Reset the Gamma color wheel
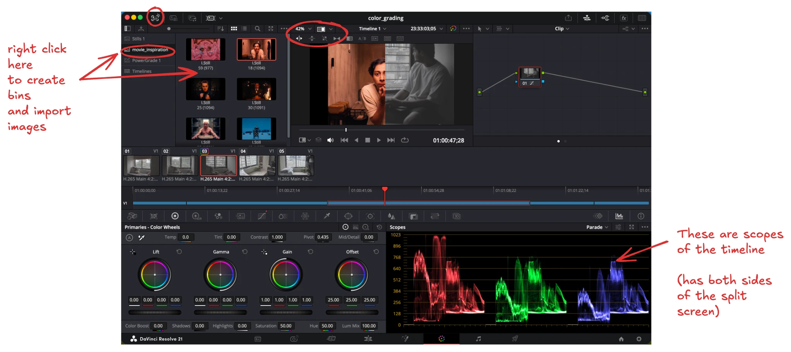 click(245, 252)
